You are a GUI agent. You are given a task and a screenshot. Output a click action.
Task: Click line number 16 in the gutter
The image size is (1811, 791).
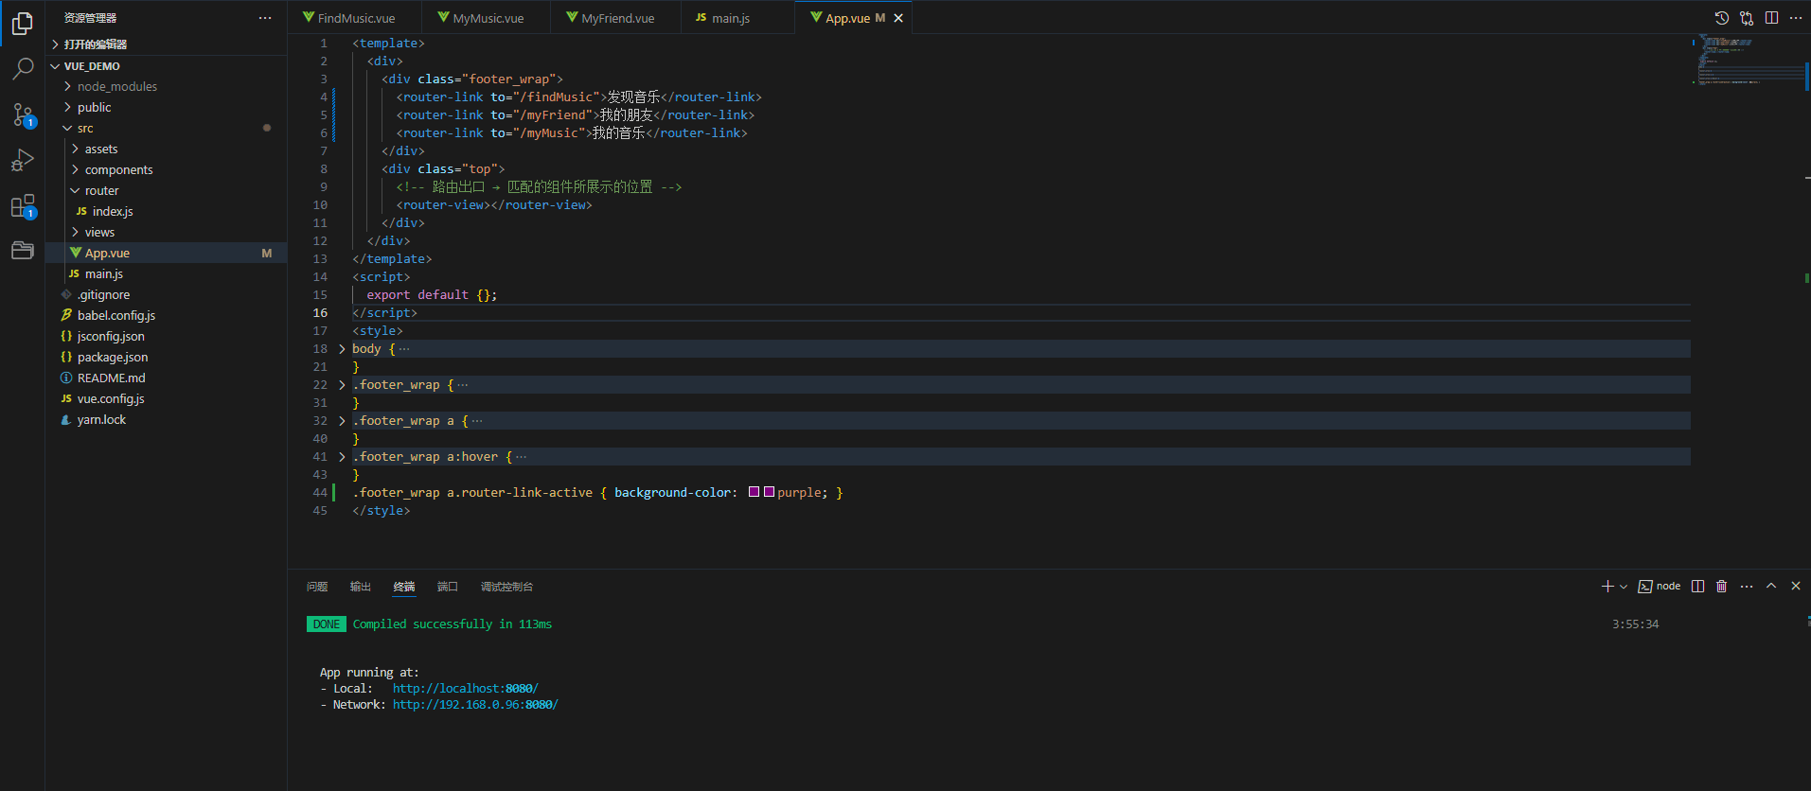point(320,313)
